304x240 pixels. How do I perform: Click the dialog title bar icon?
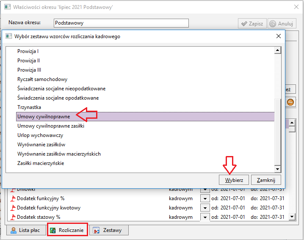[x=9, y=36]
